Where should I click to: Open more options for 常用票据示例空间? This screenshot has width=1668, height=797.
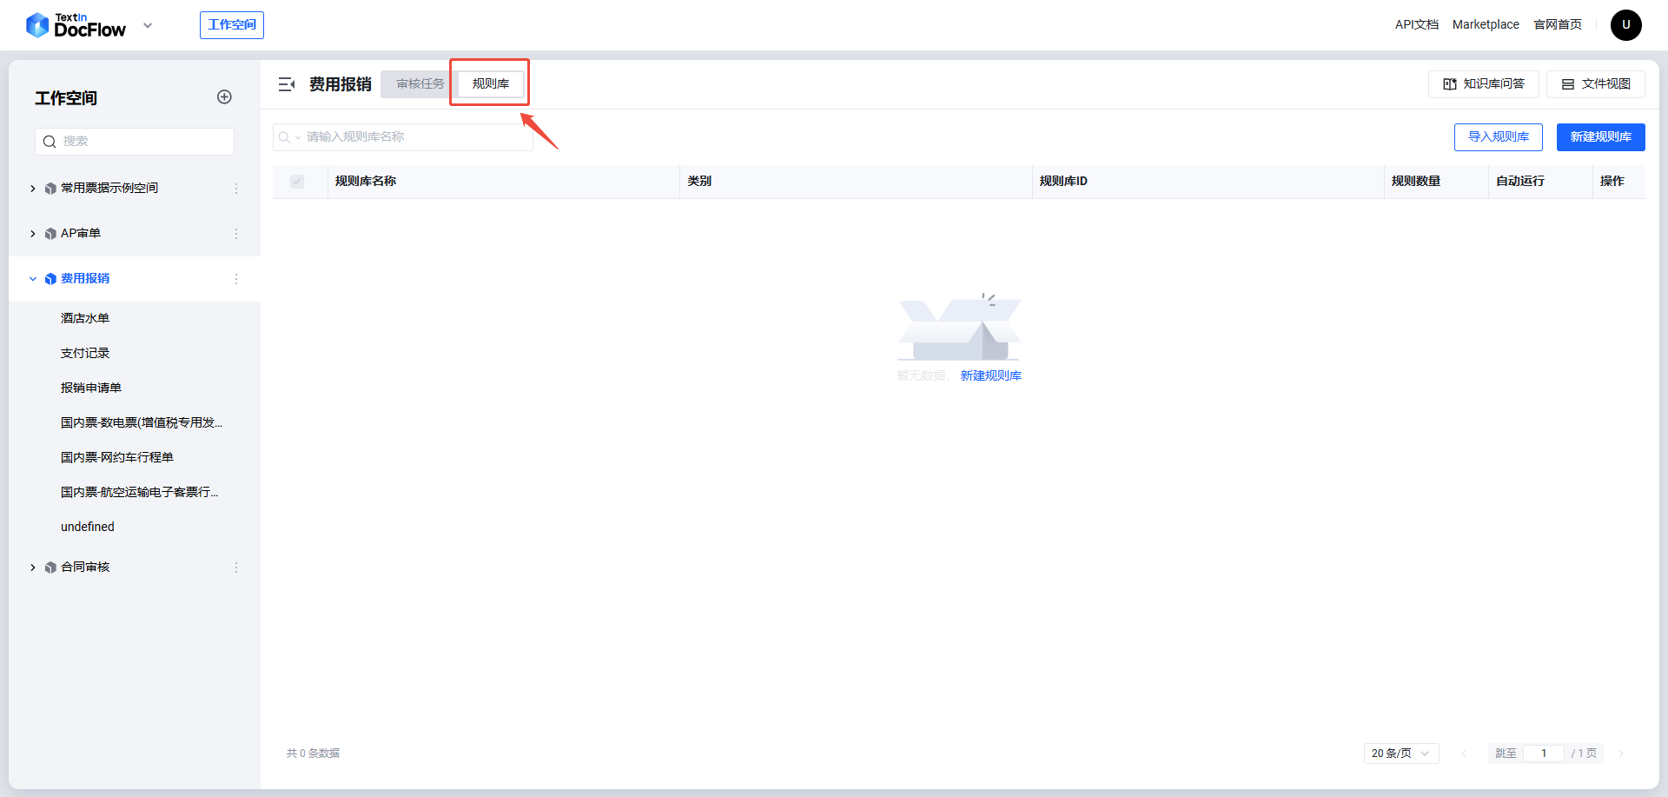coord(236,189)
